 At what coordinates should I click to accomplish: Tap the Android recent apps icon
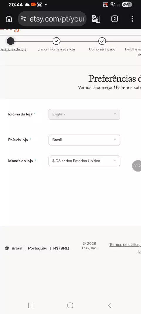click(x=31, y=305)
